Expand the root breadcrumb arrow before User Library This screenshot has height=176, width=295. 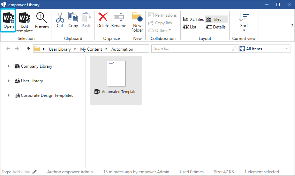pyautogui.click(x=44, y=49)
